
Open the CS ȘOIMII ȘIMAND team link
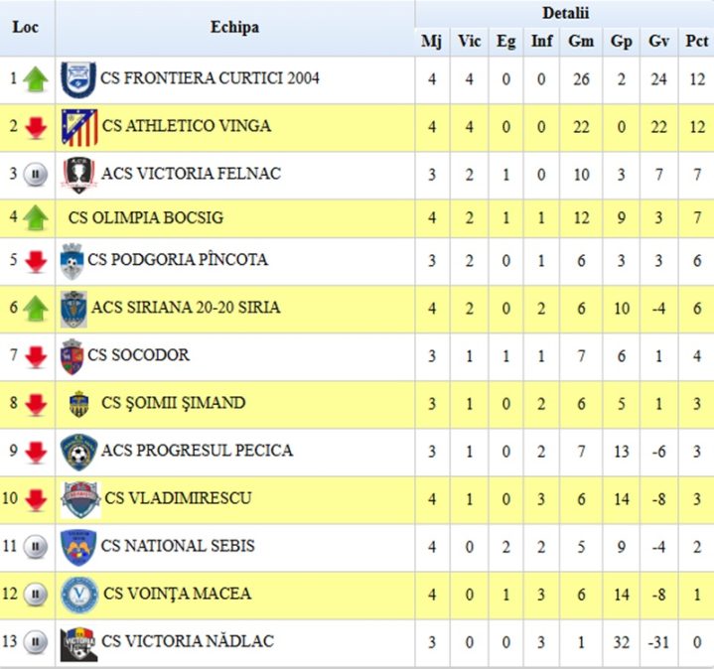tap(174, 403)
